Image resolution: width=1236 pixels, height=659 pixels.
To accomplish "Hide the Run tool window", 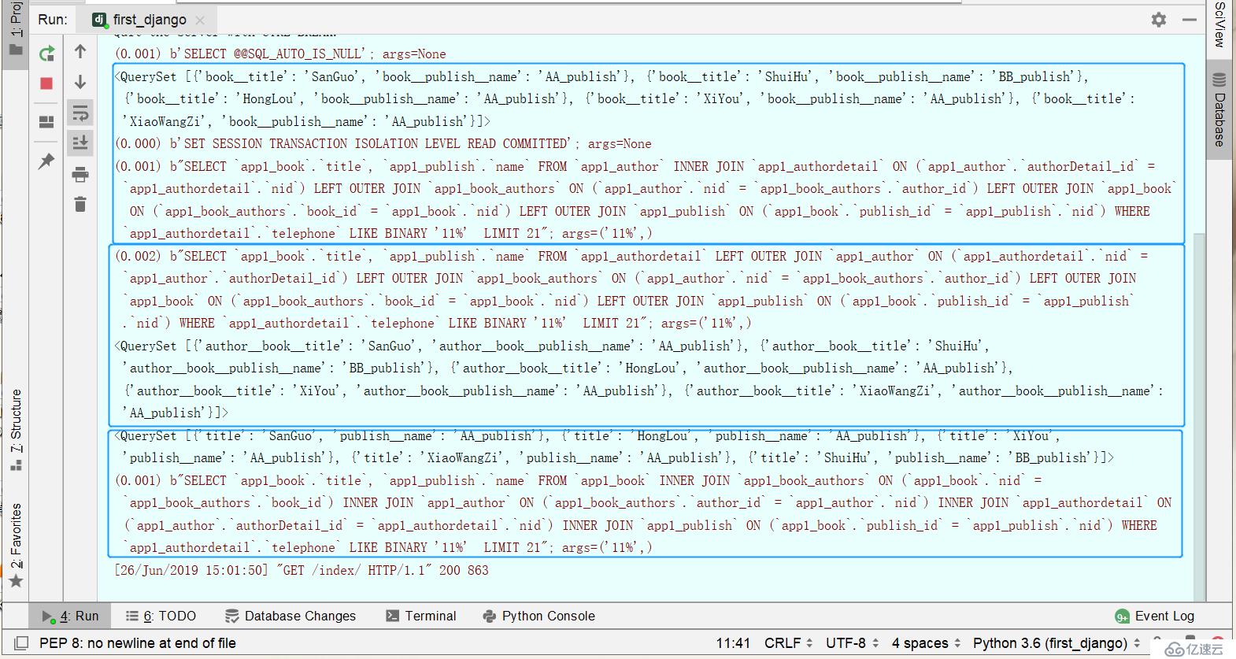I will tap(1190, 20).
